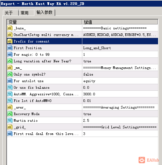Select integer icon beside First Position
Viewport: 162px width, 165px height.
10,48
